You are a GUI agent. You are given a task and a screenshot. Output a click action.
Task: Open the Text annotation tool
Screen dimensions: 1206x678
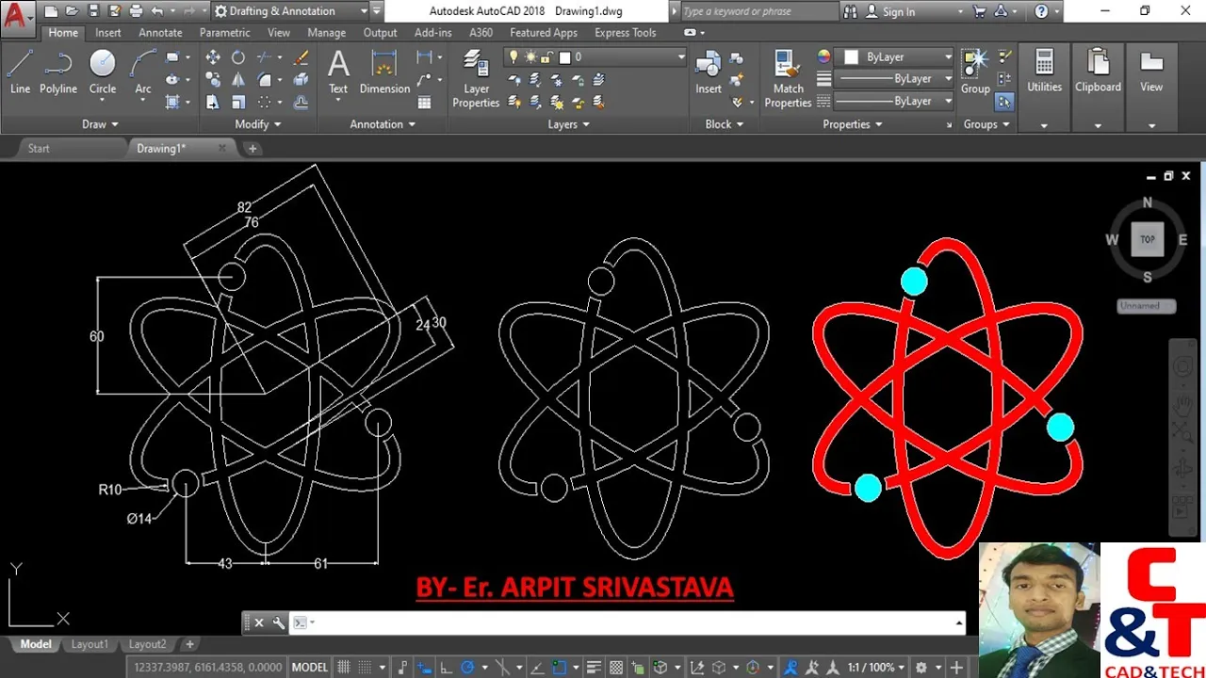pyautogui.click(x=338, y=73)
